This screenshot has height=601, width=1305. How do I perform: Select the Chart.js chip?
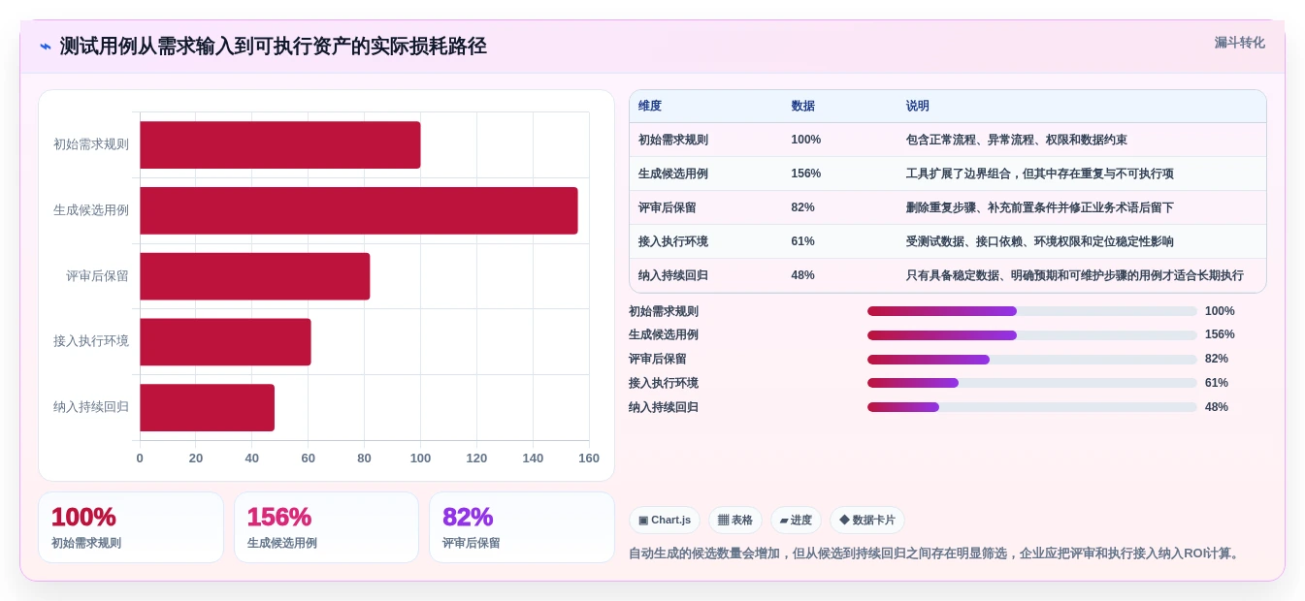click(x=665, y=521)
